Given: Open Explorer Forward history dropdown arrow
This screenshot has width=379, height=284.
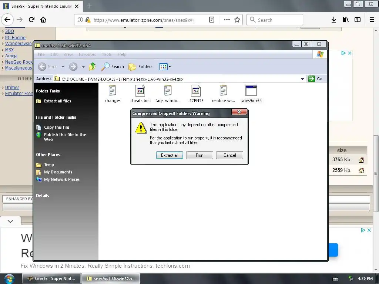Looking at the screenshot, I should [x=83, y=67].
